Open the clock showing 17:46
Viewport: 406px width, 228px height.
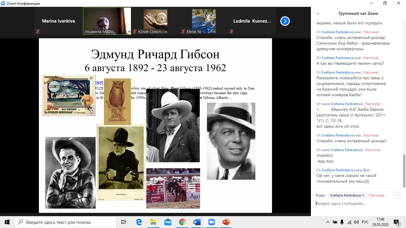(380, 222)
